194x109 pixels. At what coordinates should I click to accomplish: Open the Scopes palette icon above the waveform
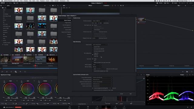(187, 72)
